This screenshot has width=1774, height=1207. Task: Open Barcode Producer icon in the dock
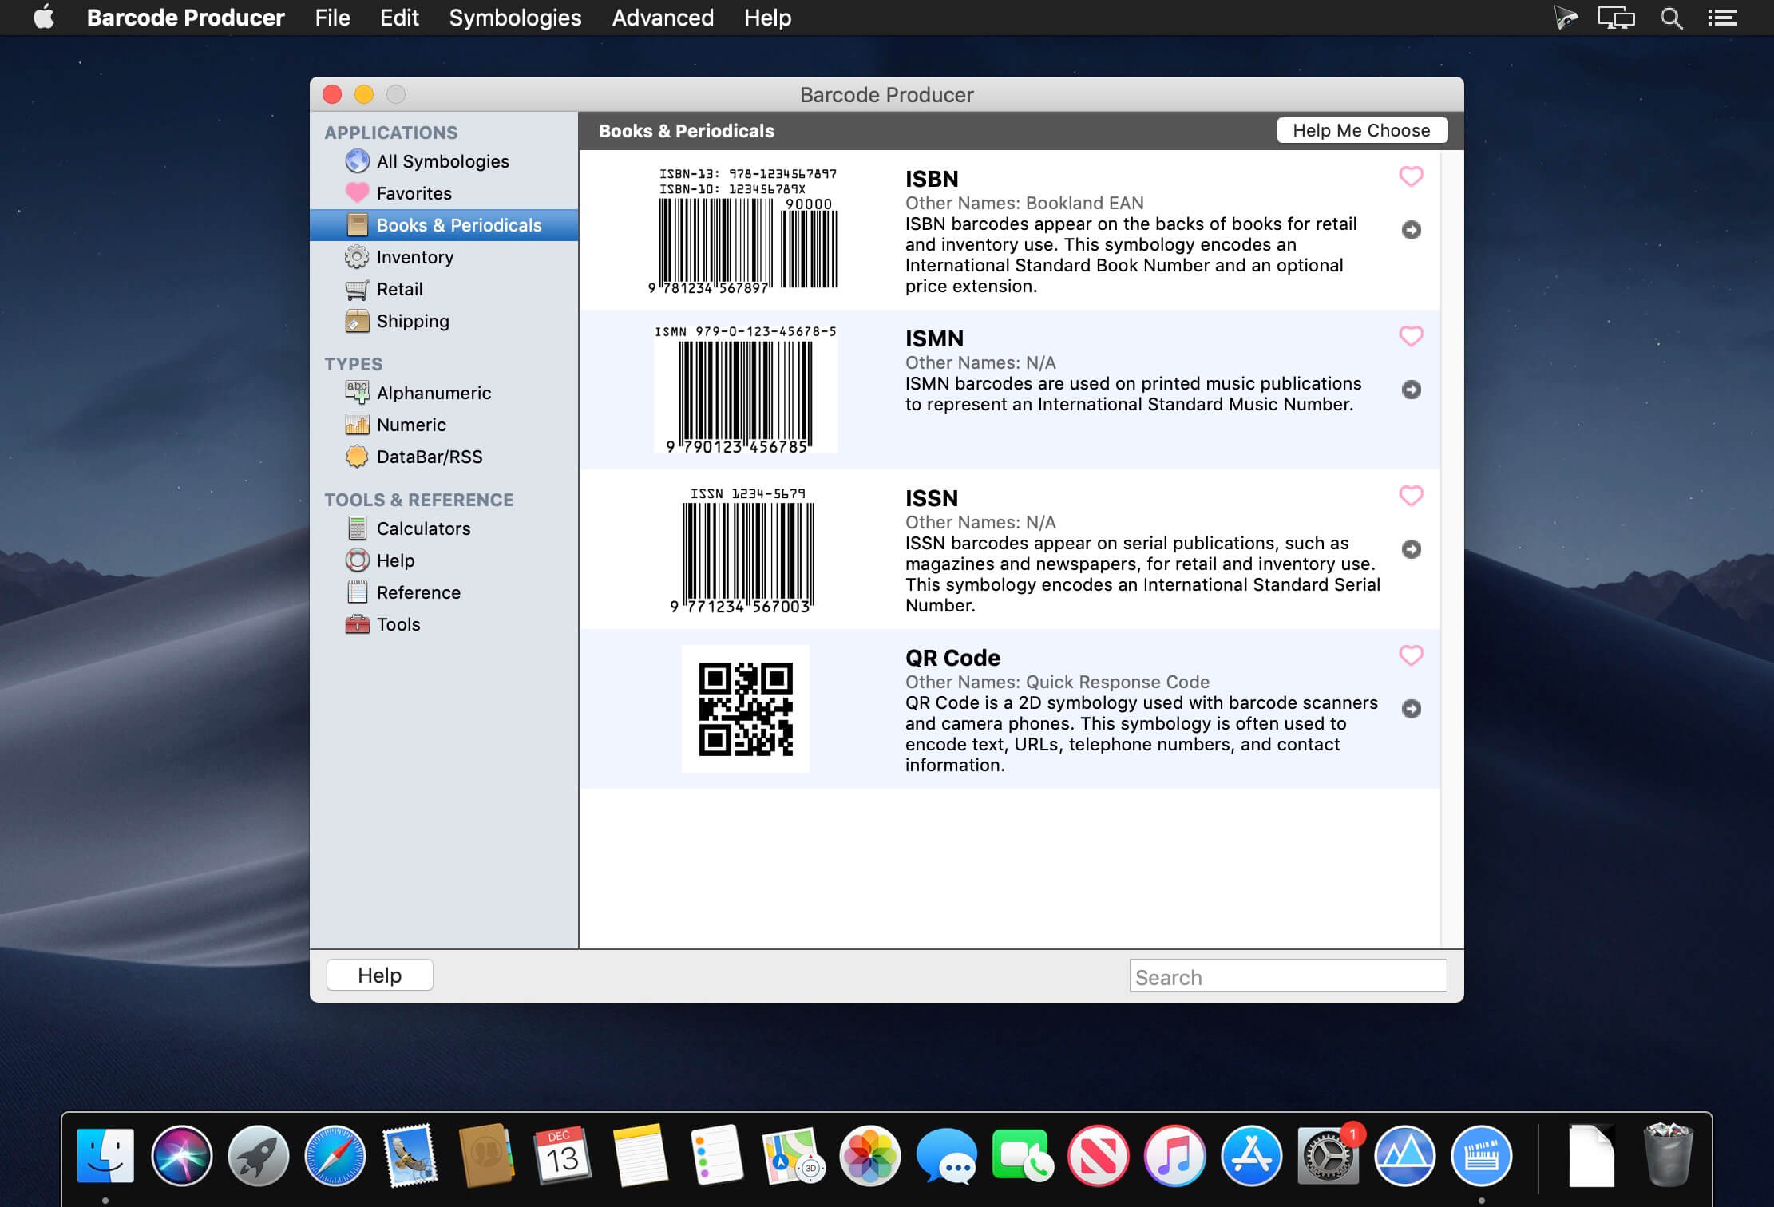coord(1482,1155)
